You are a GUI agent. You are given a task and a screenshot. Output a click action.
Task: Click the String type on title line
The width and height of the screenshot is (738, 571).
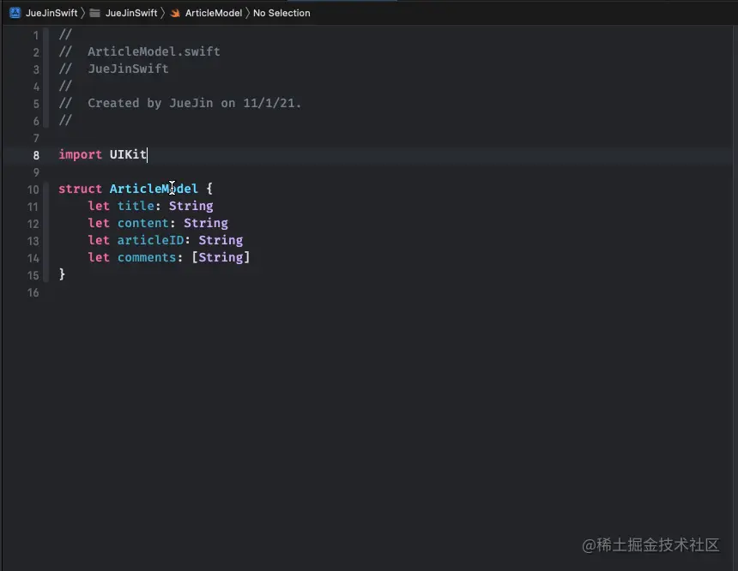coord(191,206)
